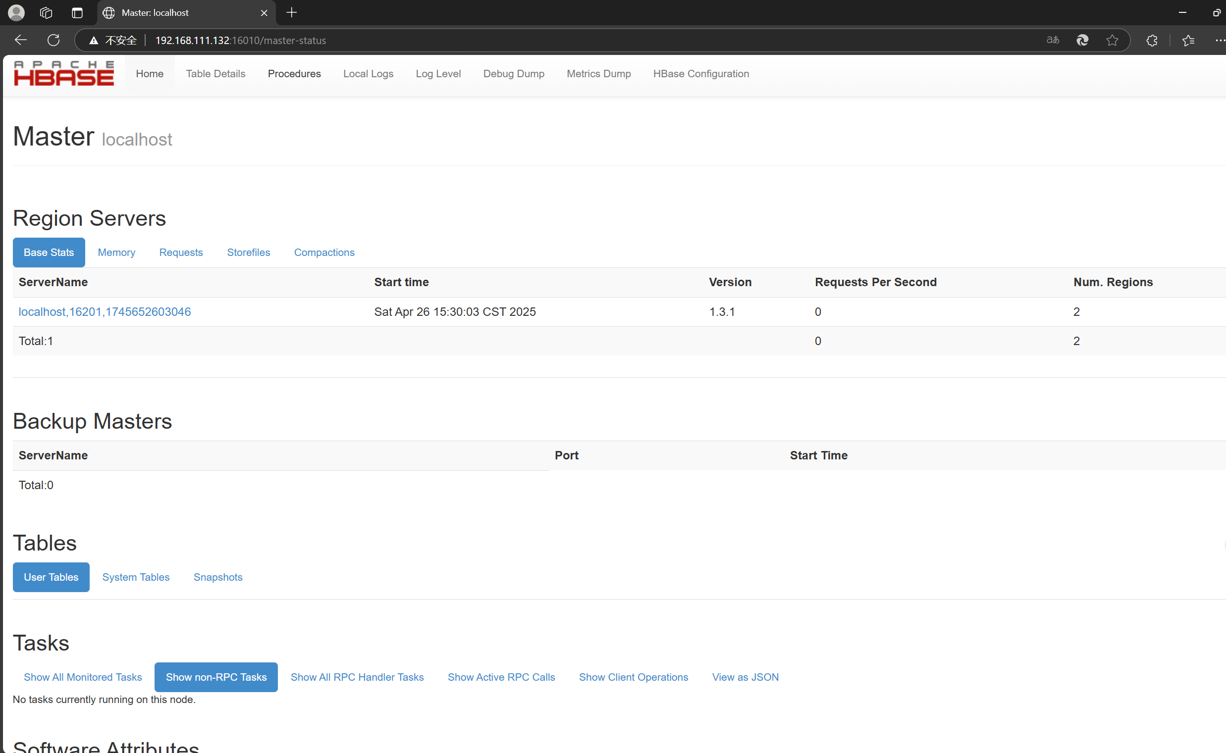Screen dimensions: 1226x753
Task: Open region server localhost,16201 link
Action: [x=105, y=312]
